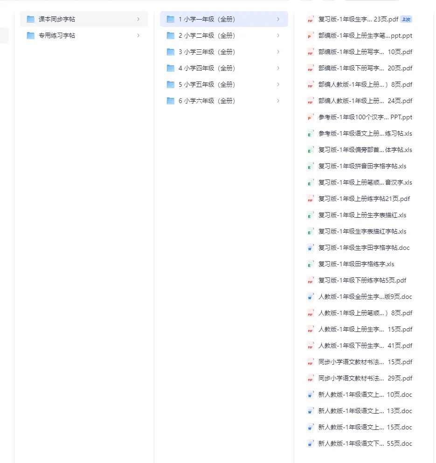Click the Word icon beside 复习版-1年级生字田字格字帖.doc

310,248
